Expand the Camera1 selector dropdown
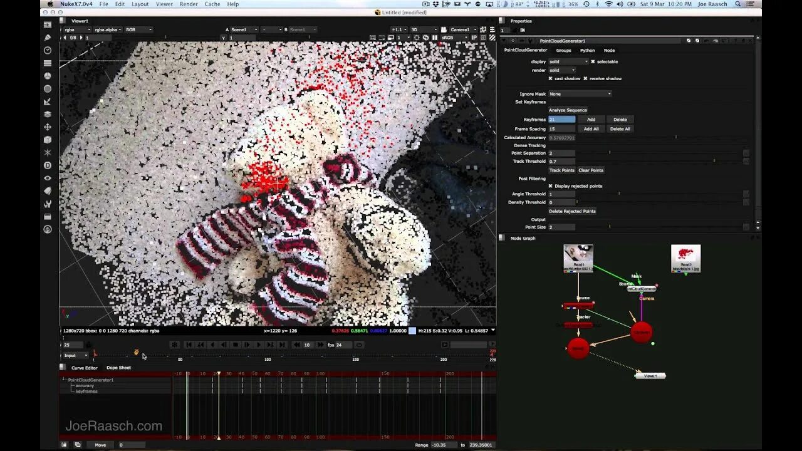 [464, 29]
